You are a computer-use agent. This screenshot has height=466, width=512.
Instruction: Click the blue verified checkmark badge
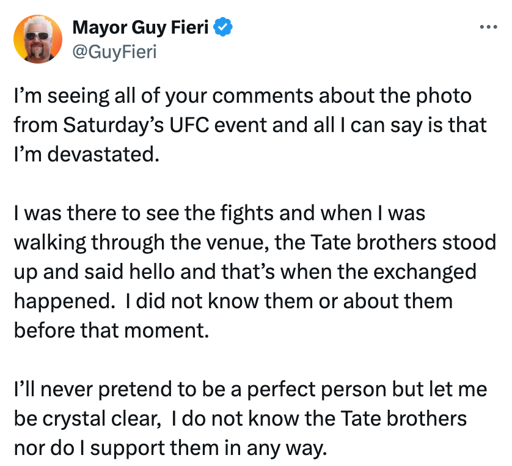[x=224, y=28]
